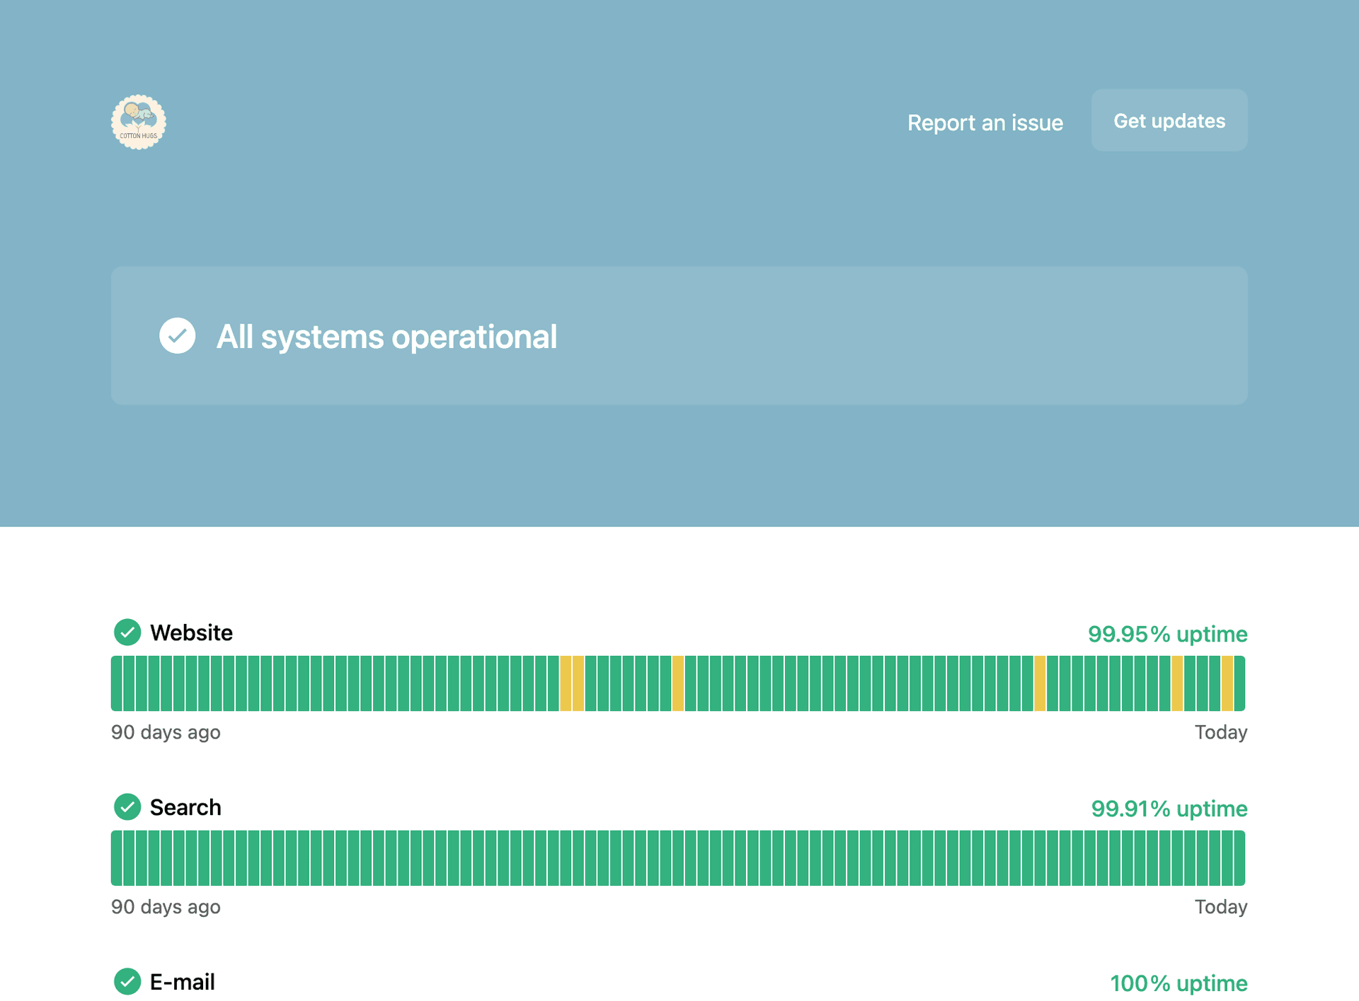Select the first bar in Search uptime timeline
The height and width of the screenshot is (1001, 1359).
(117, 858)
